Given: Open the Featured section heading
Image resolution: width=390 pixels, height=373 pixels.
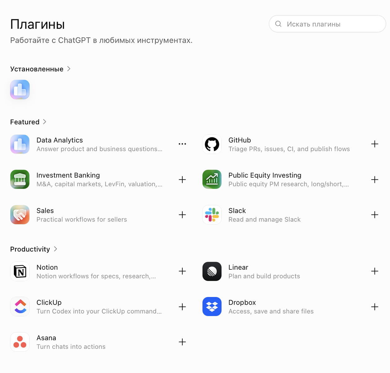Looking at the screenshot, I should (25, 122).
